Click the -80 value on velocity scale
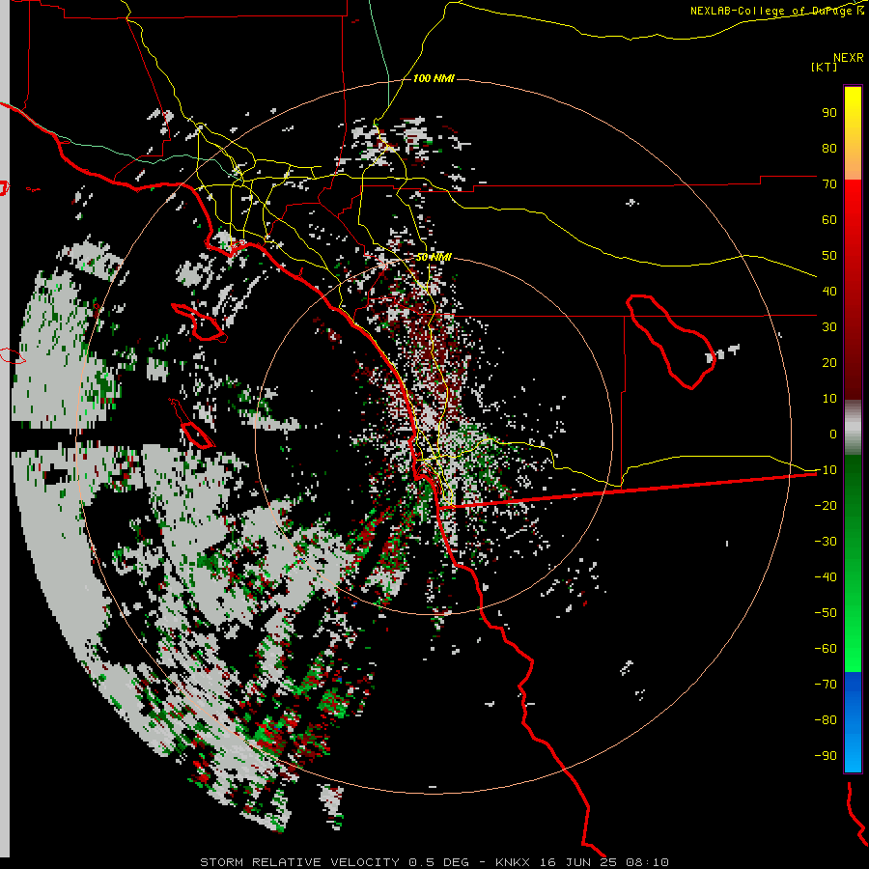869x869 pixels. pos(826,720)
